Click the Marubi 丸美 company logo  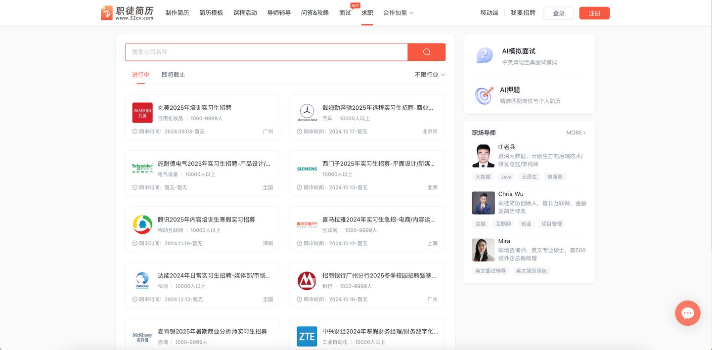tap(142, 113)
